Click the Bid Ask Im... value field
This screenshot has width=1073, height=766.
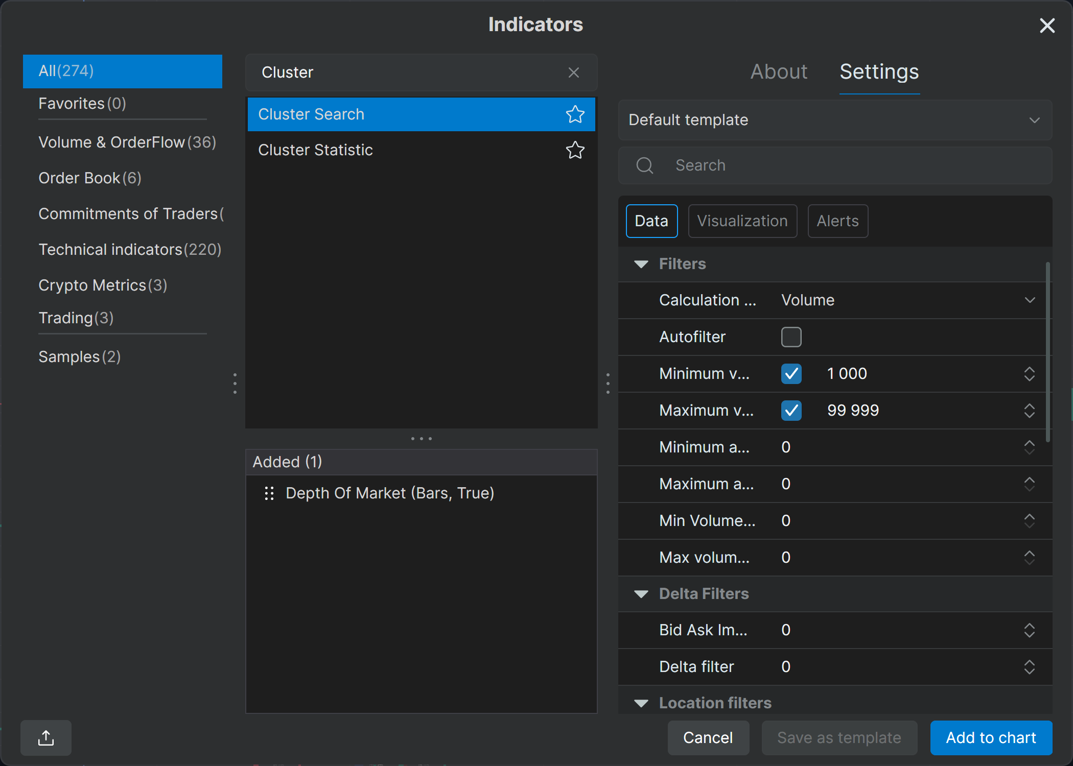(898, 630)
